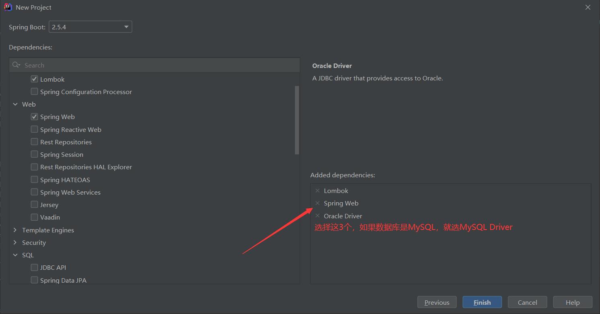The width and height of the screenshot is (600, 314).
Task: Enable the Jersey dependency
Action: click(x=34, y=205)
